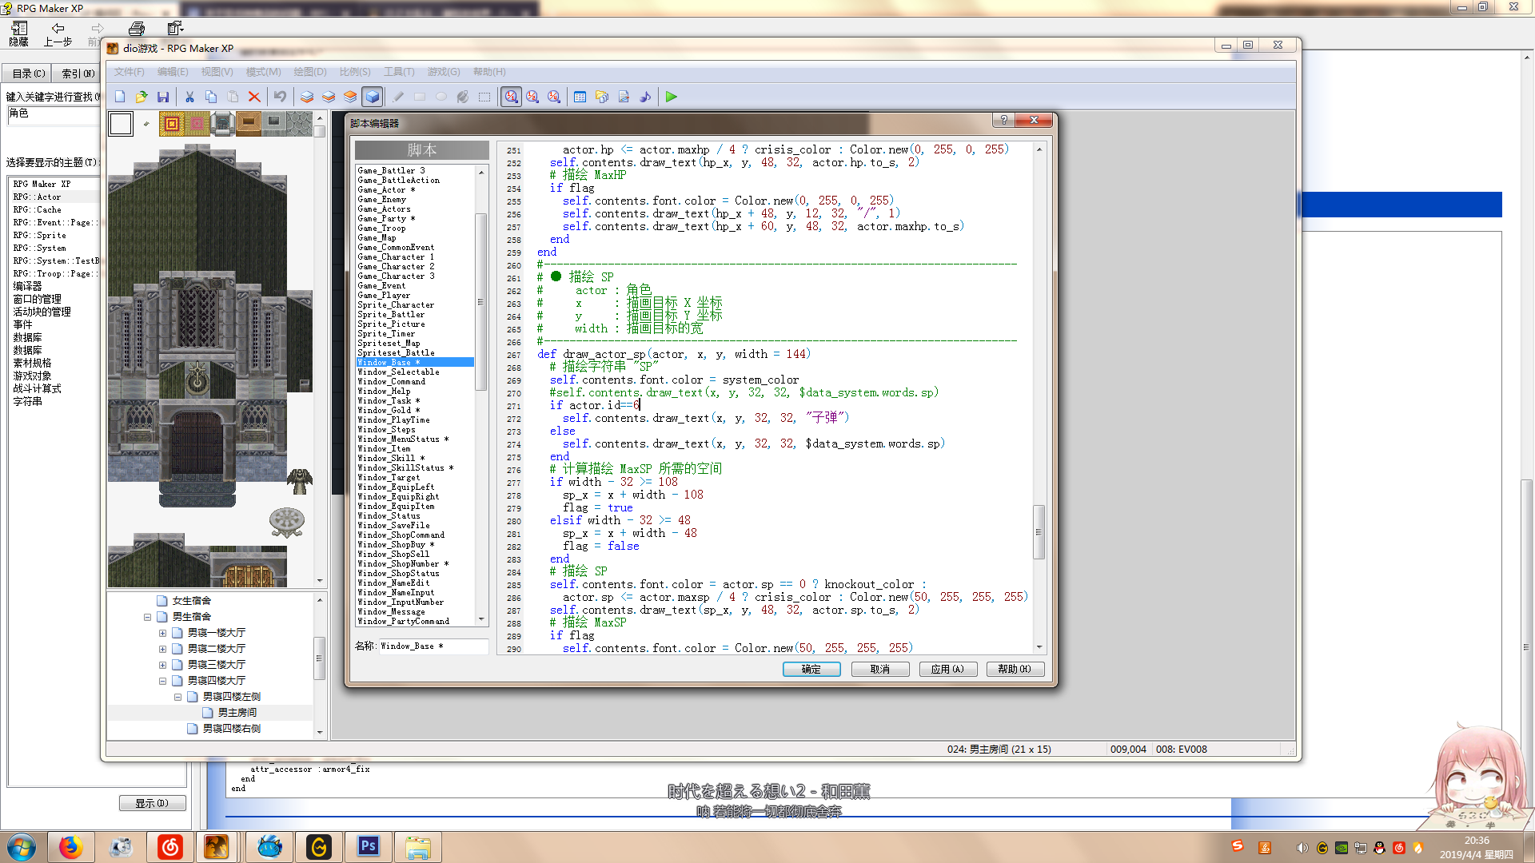Click the 显示(D) button in help window
The width and height of the screenshot is (1535, 863).
coord(152,803)
